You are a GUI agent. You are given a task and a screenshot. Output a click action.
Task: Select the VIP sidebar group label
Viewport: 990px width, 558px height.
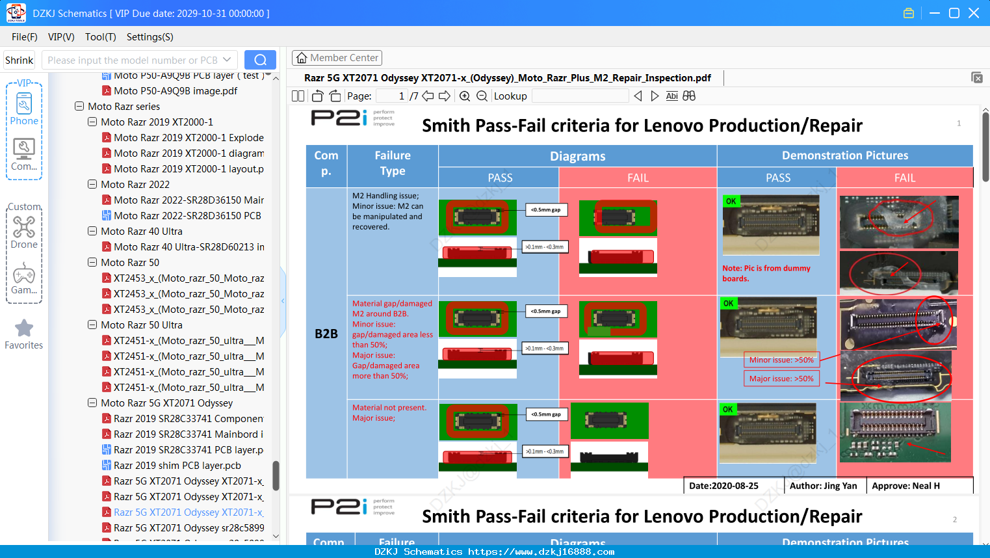click(24, 83)
